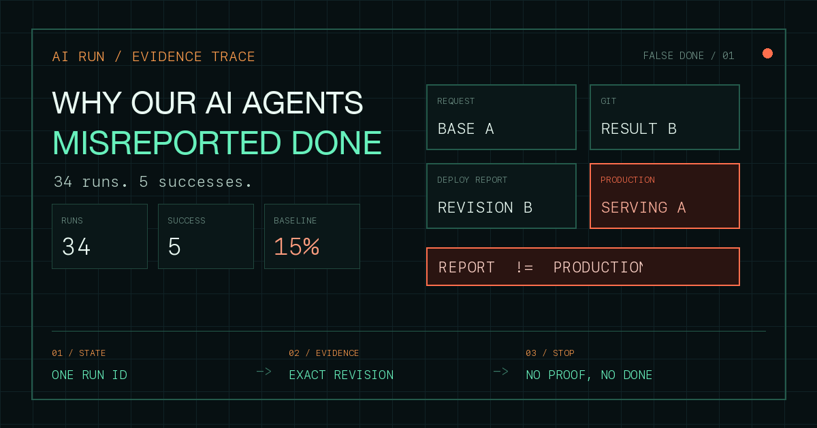Select the REQUEST Base A card

501,117
